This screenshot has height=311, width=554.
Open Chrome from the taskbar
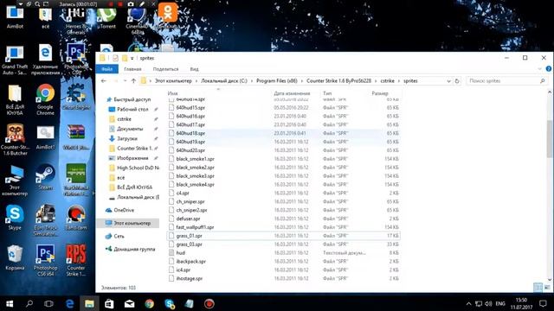point(149,303)
